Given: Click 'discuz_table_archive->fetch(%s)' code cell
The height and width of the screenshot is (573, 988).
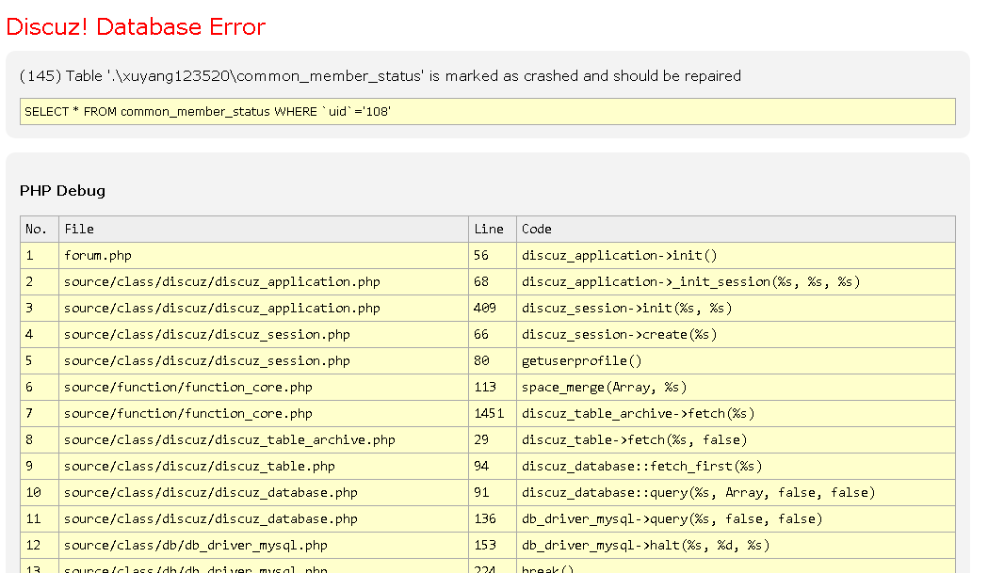Looking at the screenshot, I should click(736, 414).
